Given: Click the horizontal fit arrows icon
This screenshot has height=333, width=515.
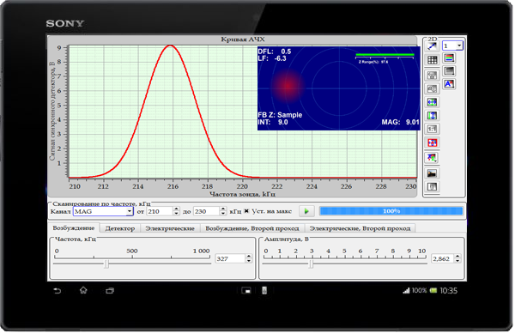Looking at the screenshot, I should (x=433, y=102).
